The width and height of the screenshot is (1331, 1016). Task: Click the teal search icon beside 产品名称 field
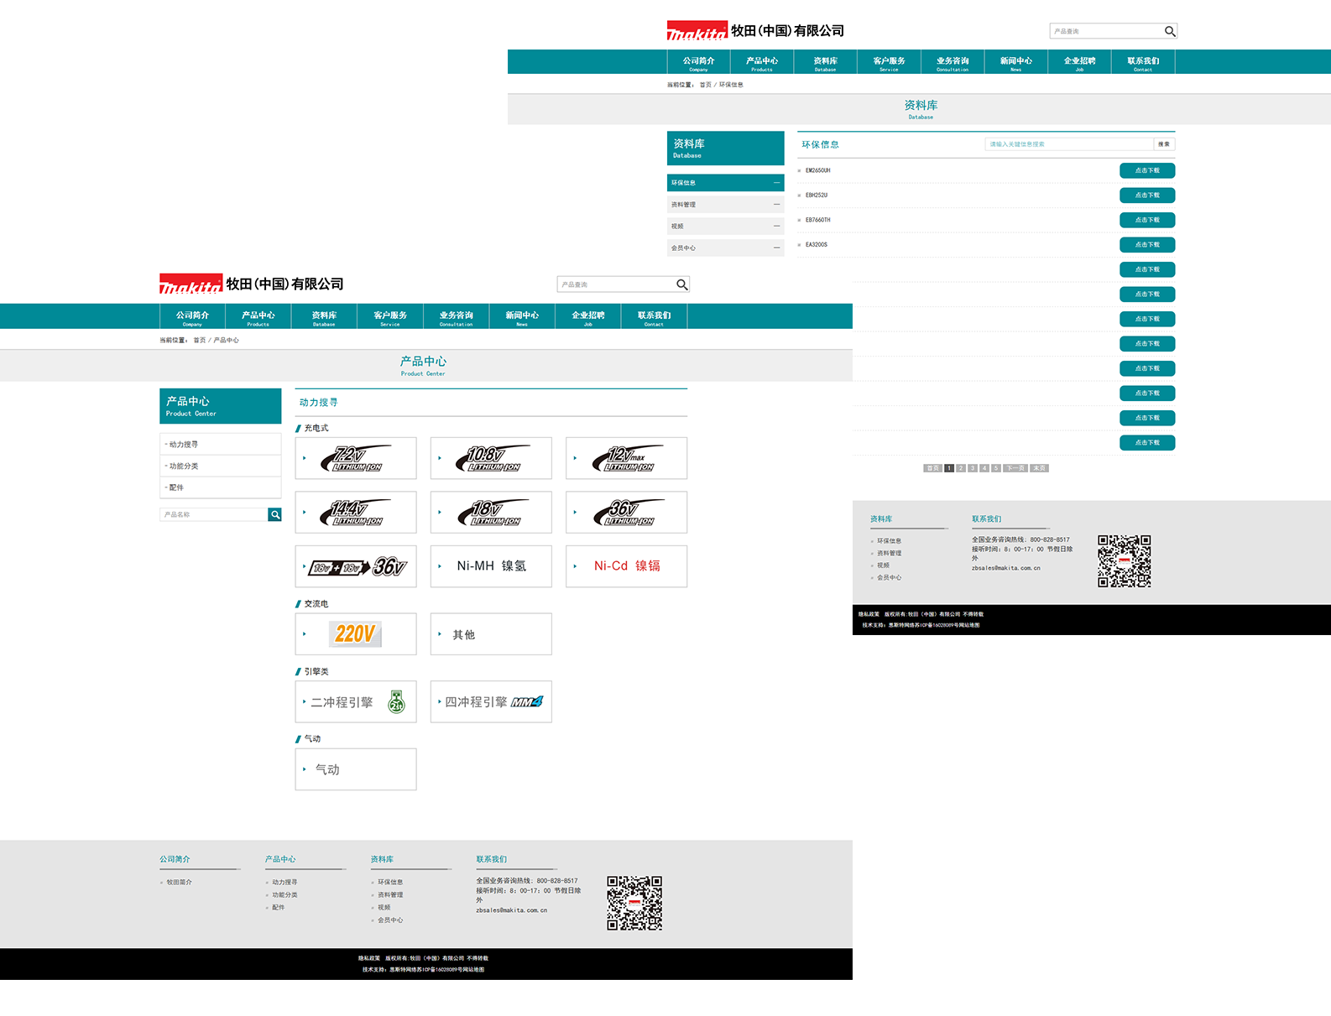(x=274, y=515)
